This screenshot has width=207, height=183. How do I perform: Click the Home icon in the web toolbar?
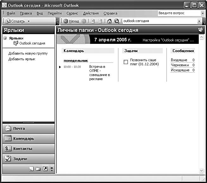click(110, 21)
